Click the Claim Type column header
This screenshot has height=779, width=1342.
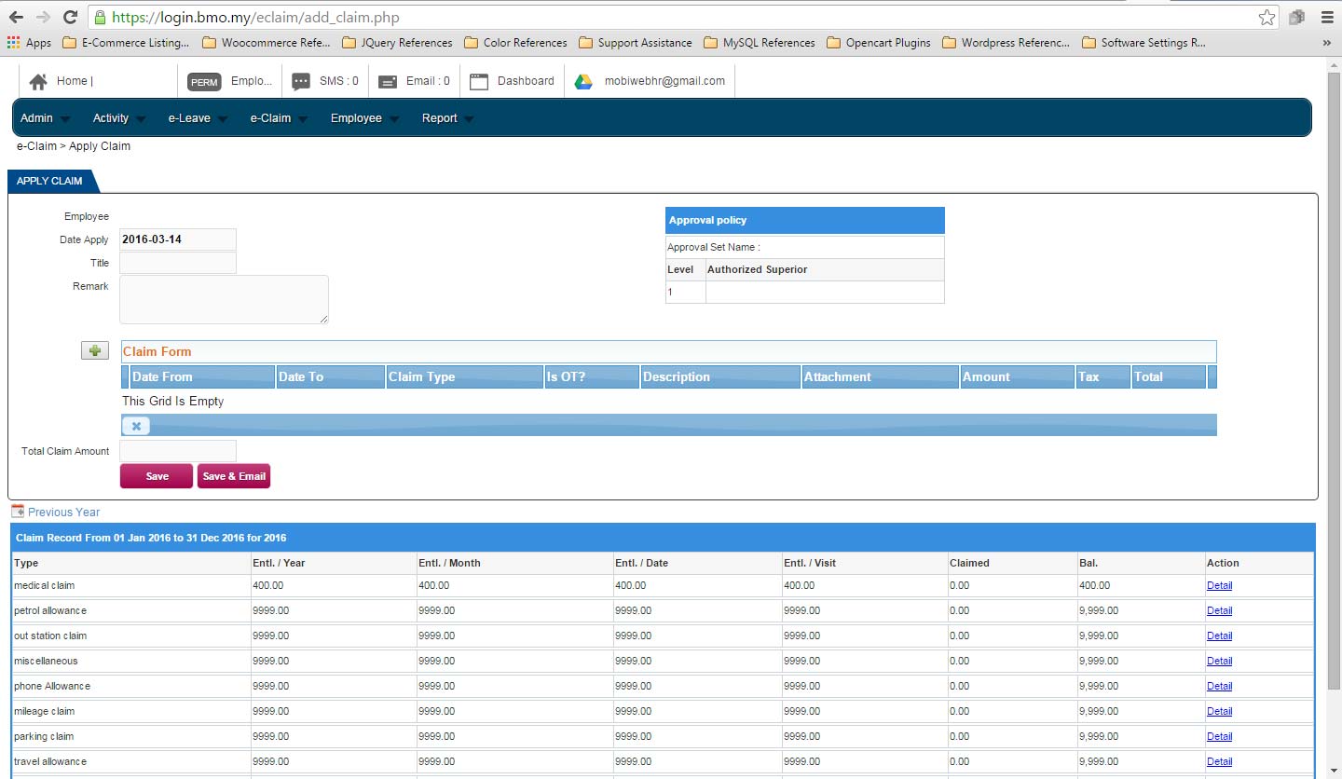click(x=464, y=376)
